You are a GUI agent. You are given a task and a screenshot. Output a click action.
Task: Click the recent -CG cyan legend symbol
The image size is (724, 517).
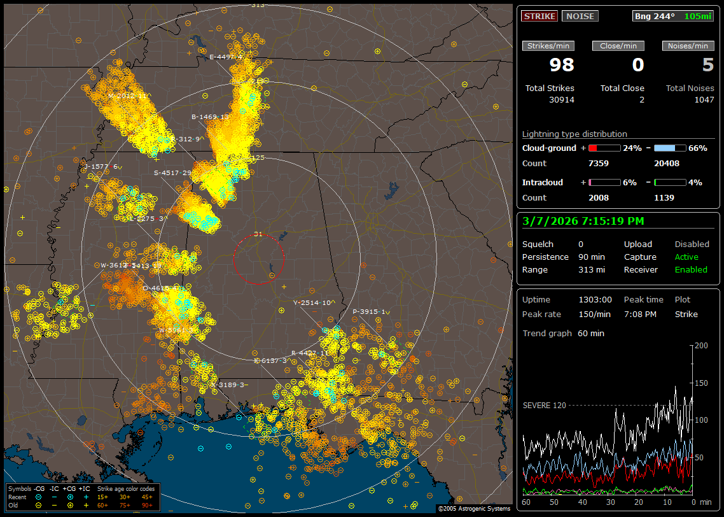click(x=39, y=497)
